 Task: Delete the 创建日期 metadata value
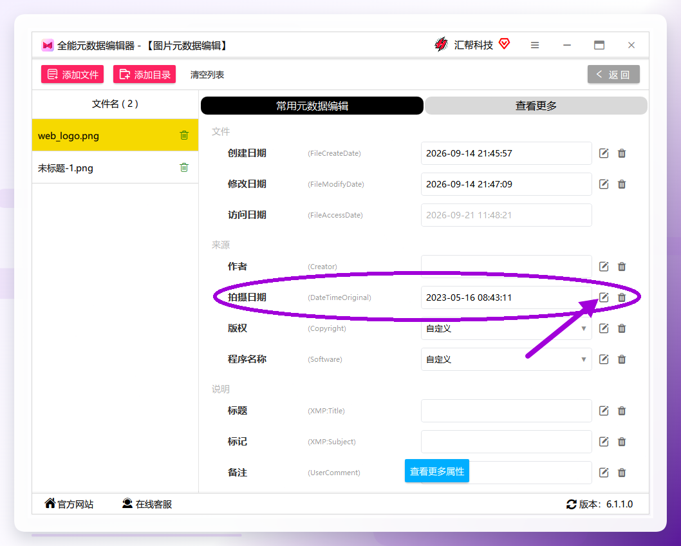click(x=622, y=153)
